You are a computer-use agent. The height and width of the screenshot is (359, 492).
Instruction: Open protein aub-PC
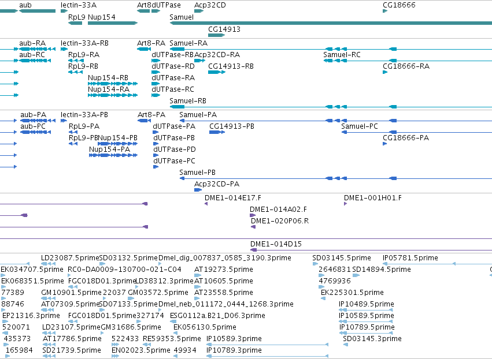pos(33,126)
